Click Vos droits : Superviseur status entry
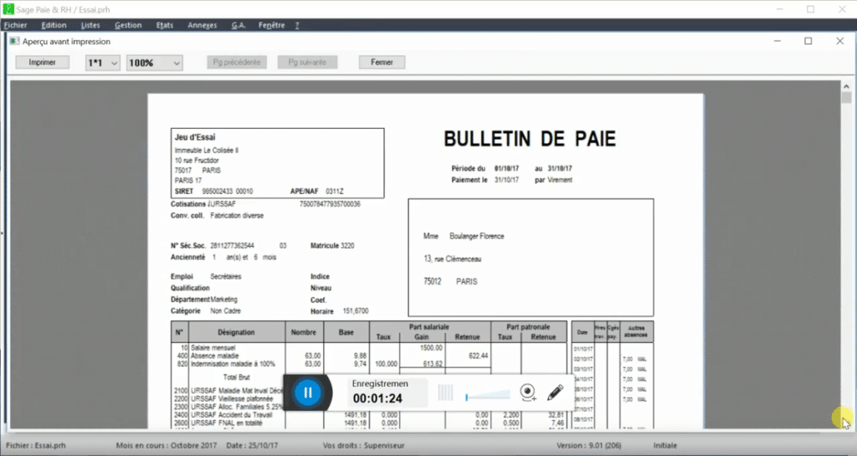The width and height of the screenshot is (857, 456). [363, 446]
